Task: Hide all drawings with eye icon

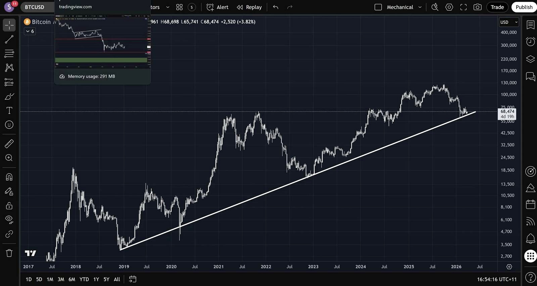Action: point(9,220)
